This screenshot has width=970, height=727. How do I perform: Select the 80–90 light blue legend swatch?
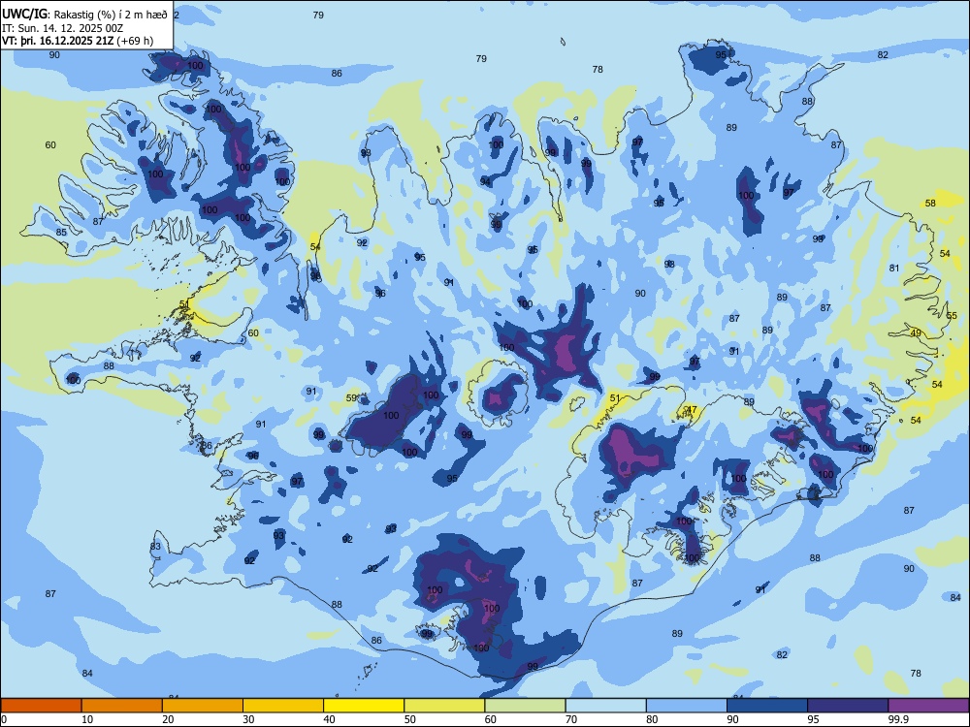687,706
